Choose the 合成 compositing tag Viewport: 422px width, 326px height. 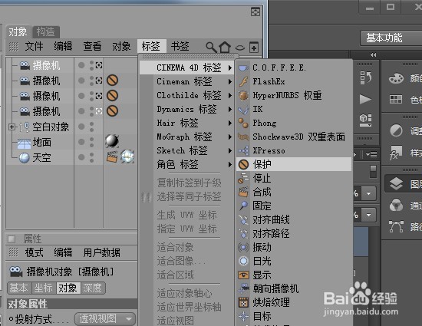coord(294,192)
